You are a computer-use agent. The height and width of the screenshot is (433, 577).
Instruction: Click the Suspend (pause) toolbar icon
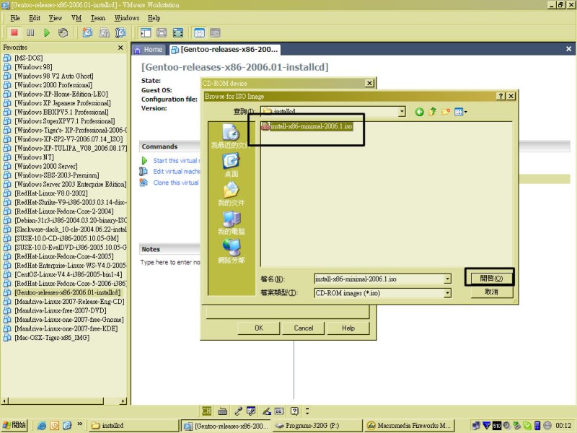point(30,32)
